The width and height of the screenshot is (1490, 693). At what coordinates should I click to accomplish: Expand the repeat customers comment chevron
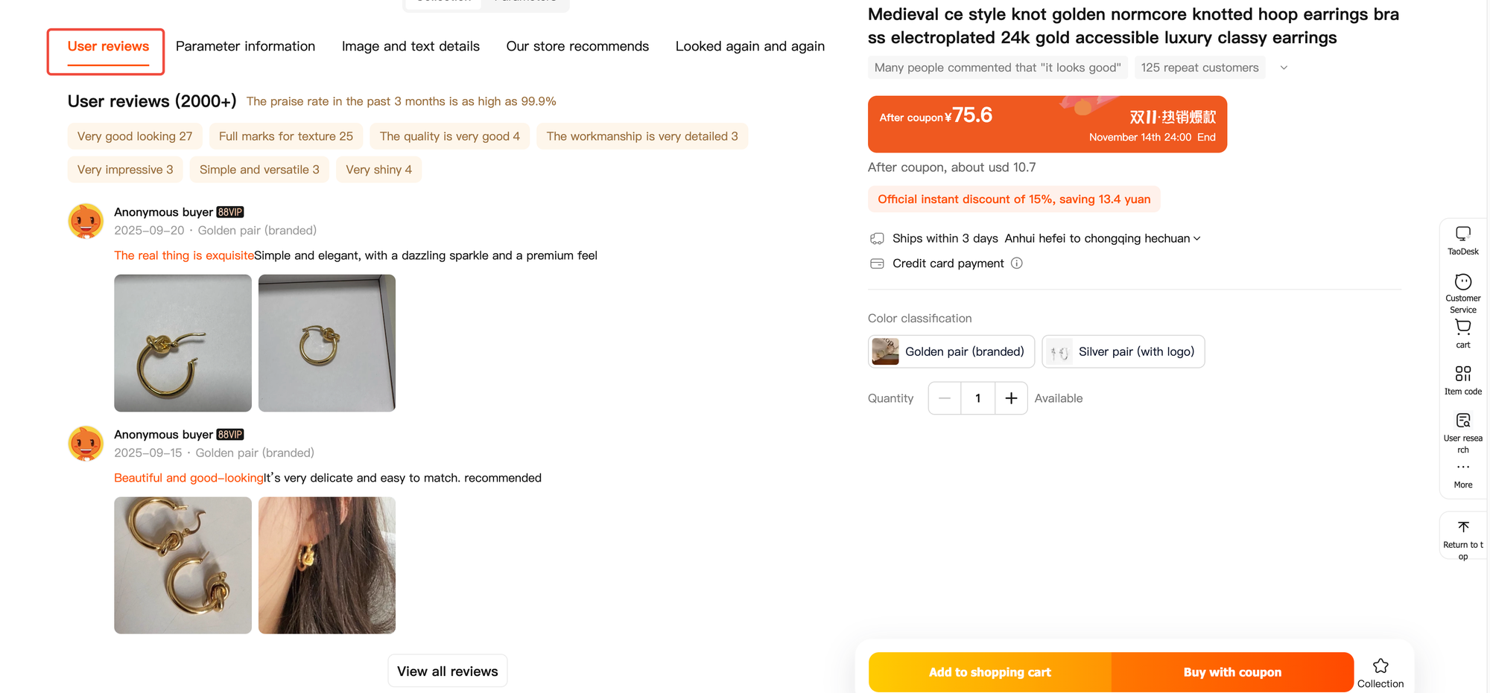click(x=1284, y=68)
